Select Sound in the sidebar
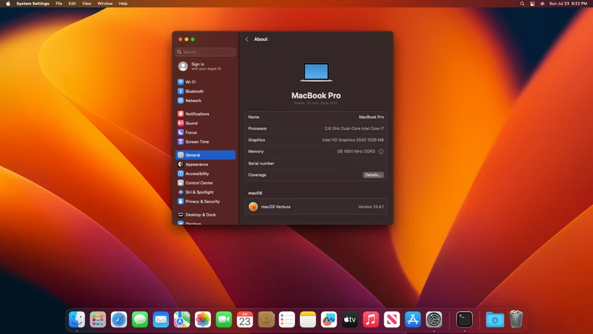Screen dimensions: 593x334 tap(205, 123)
